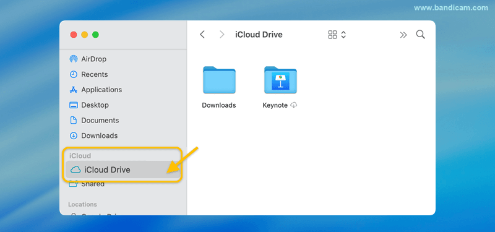The width and height of the screenshot is (495, 232).
Task: Click the Keynote folder name label
Action: pos(275,105)
